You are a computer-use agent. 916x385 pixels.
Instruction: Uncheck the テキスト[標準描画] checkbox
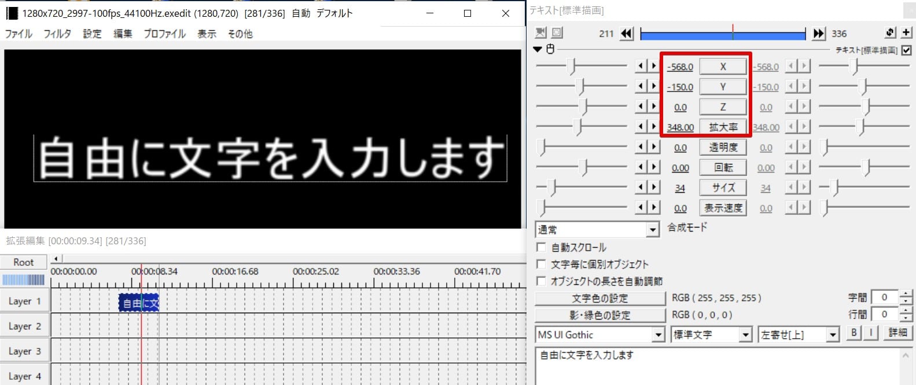(907, 50)
